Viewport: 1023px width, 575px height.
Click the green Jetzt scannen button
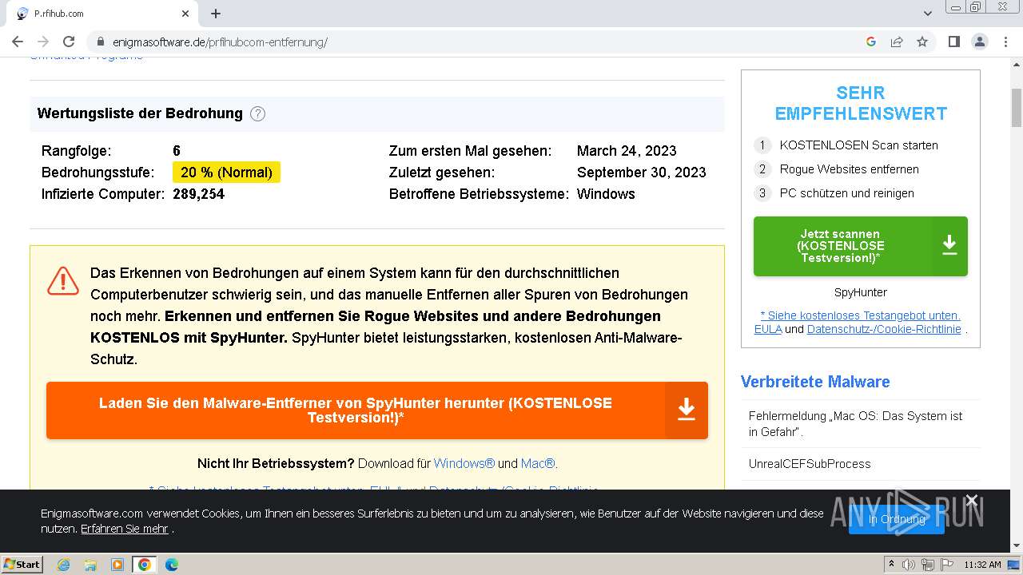click(861, 246)
